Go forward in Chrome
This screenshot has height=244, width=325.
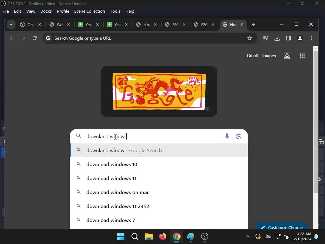click(23, 38)
